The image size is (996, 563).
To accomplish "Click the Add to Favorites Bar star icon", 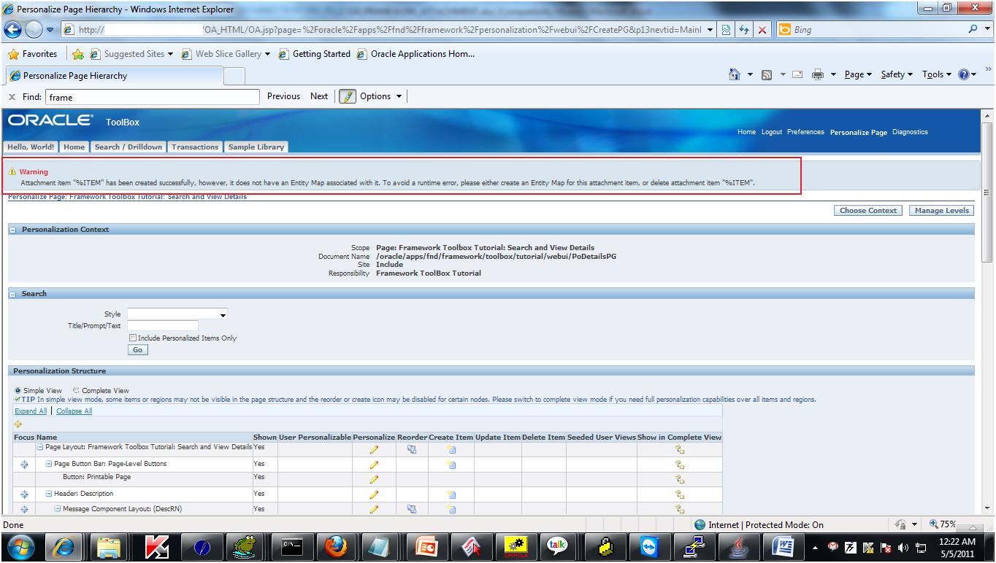I will point(78,54).
